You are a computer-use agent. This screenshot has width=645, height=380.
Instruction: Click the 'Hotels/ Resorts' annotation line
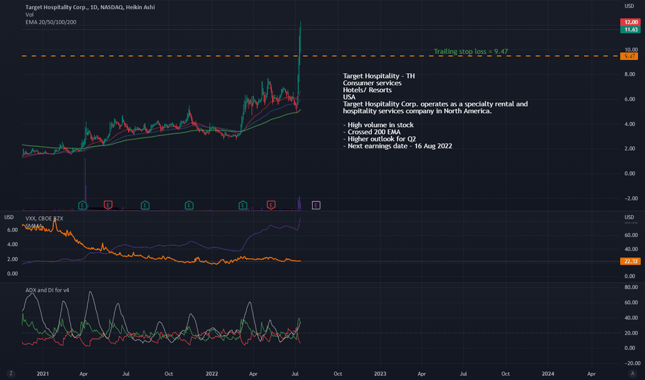[367, 90]
